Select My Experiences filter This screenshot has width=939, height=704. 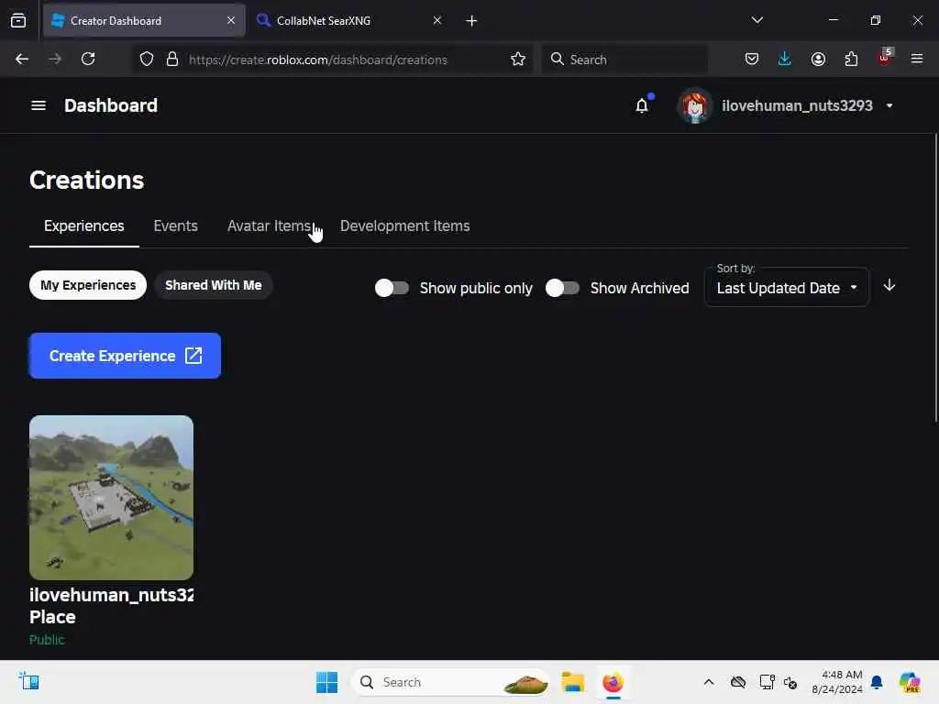[x=88, y=285]
